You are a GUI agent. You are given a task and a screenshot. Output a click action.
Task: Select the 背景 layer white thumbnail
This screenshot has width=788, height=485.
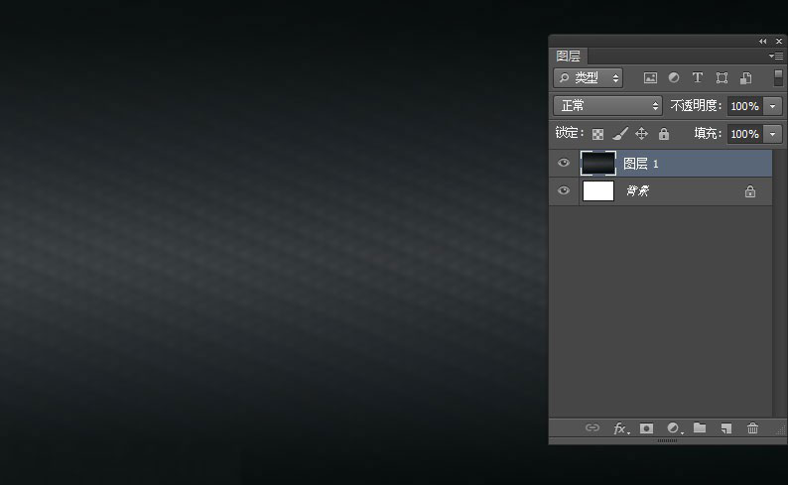click(x=598, y=190)
